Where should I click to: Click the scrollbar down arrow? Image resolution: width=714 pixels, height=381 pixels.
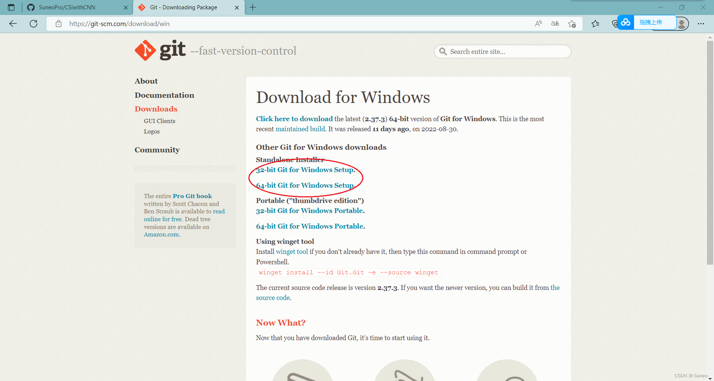click(710, 378)
